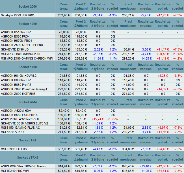
Task: Click the 70,80 € current price cell
Action: [x=64, y=32]
